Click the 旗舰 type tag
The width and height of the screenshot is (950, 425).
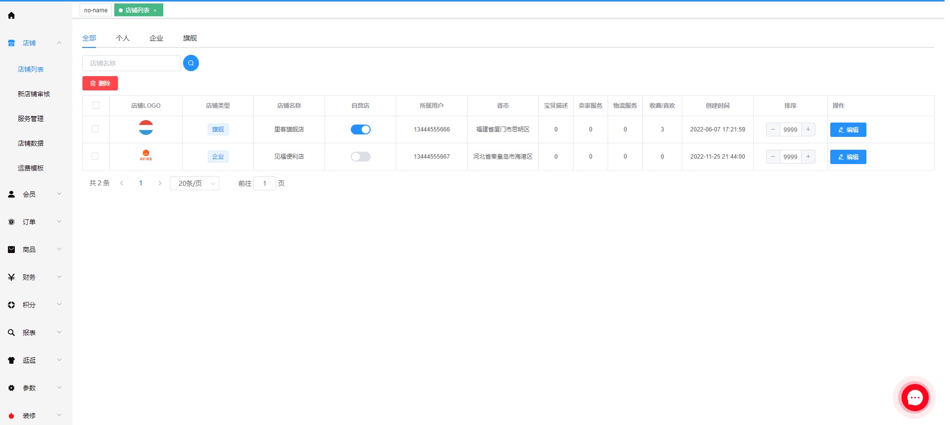tap(218, 129)
